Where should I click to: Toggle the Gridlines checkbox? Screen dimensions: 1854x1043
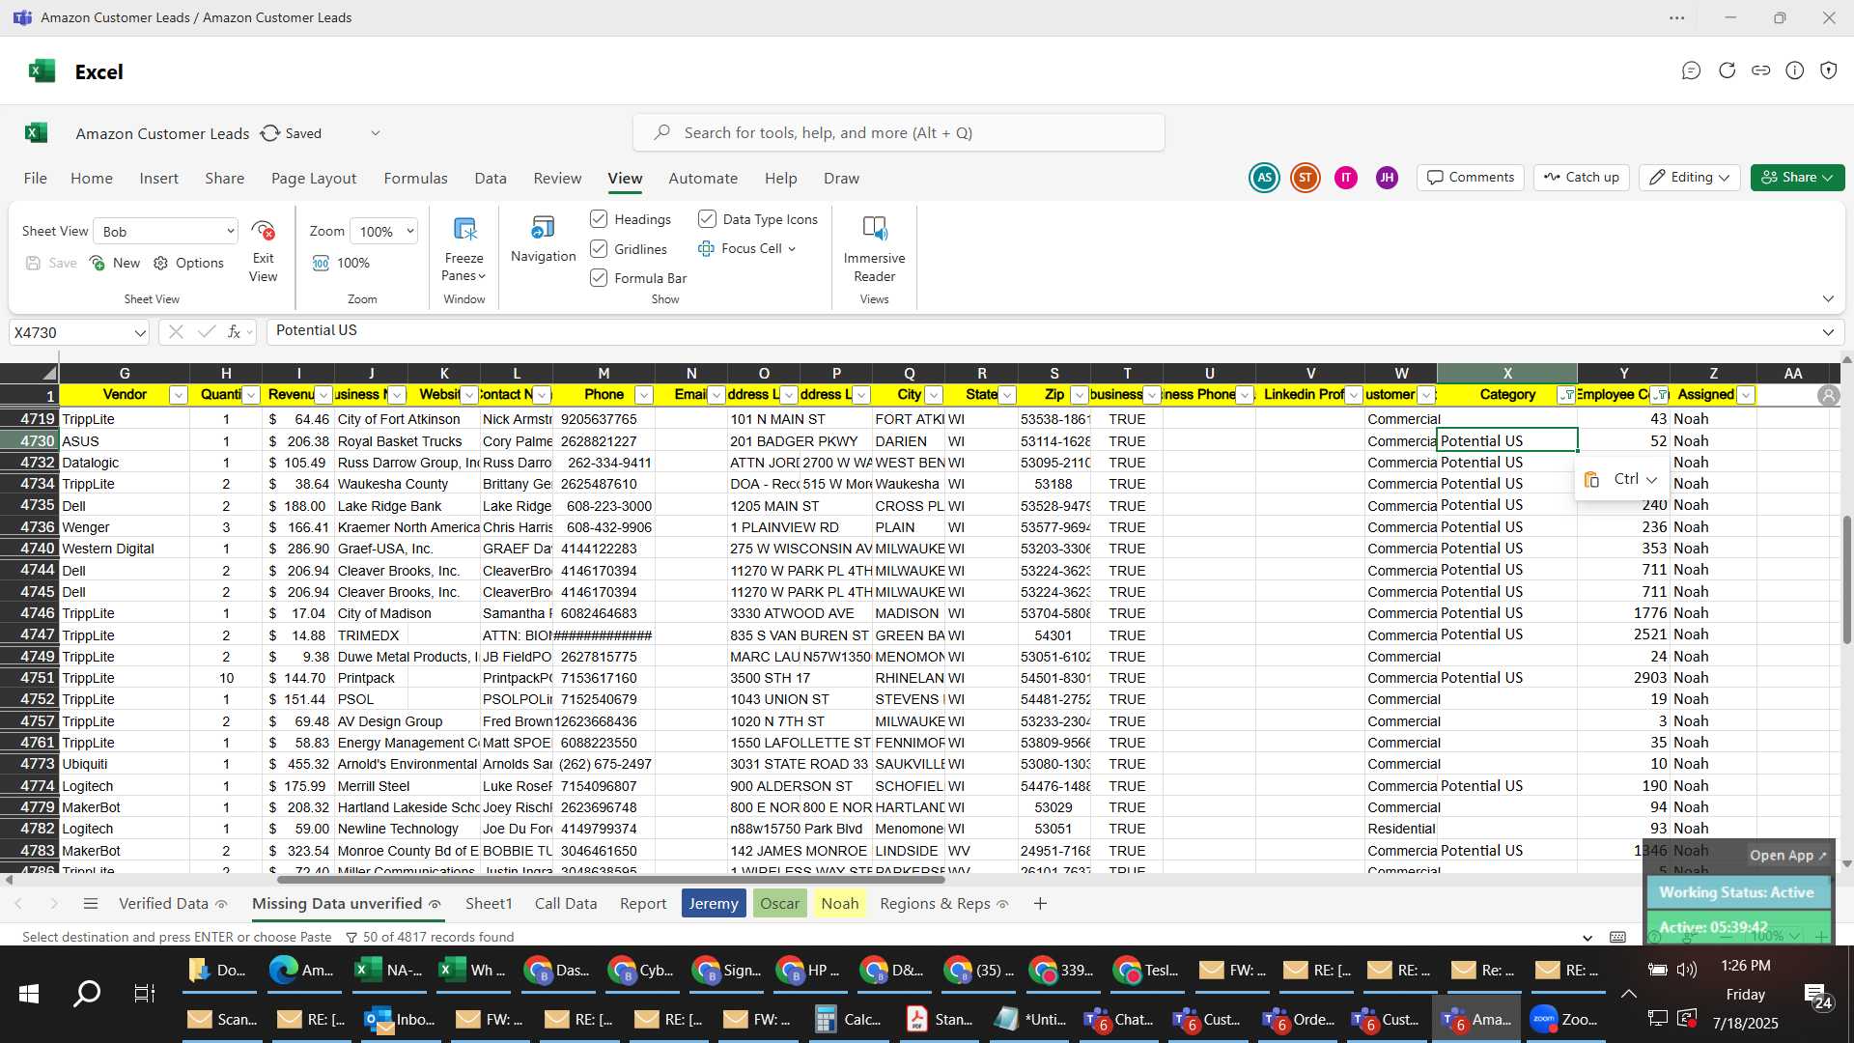(599, 248)
